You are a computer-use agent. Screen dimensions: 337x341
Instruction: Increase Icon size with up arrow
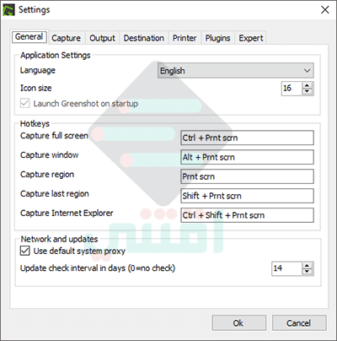[x=308, y=85]
